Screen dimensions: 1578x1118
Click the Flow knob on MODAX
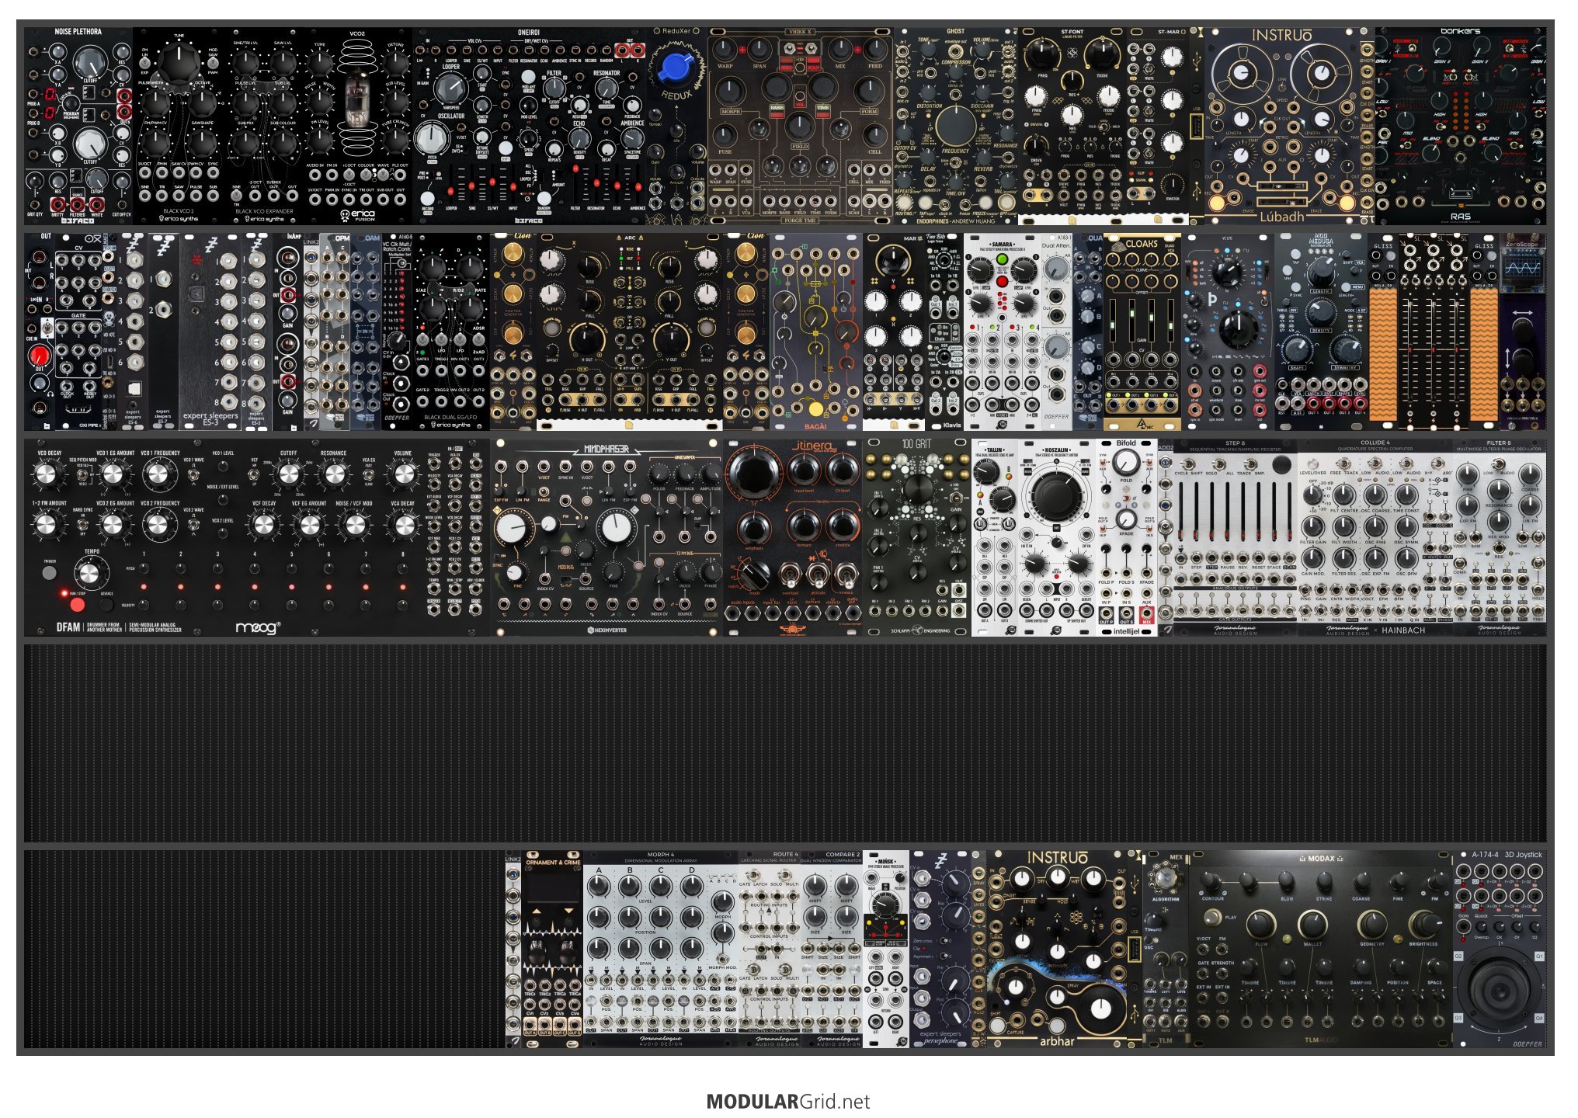[x=1261, y=924]
